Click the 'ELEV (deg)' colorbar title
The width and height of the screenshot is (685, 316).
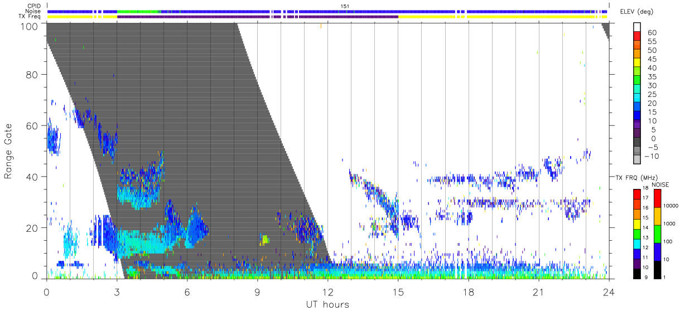pyautogui.click(x=637, y=12)
